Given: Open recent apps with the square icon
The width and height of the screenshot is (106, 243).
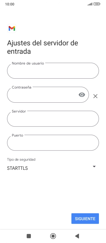Looking at the screenshot, I should click(x=29, y=236).
